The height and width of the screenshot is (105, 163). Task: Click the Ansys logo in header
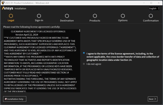tap(8, 8)
